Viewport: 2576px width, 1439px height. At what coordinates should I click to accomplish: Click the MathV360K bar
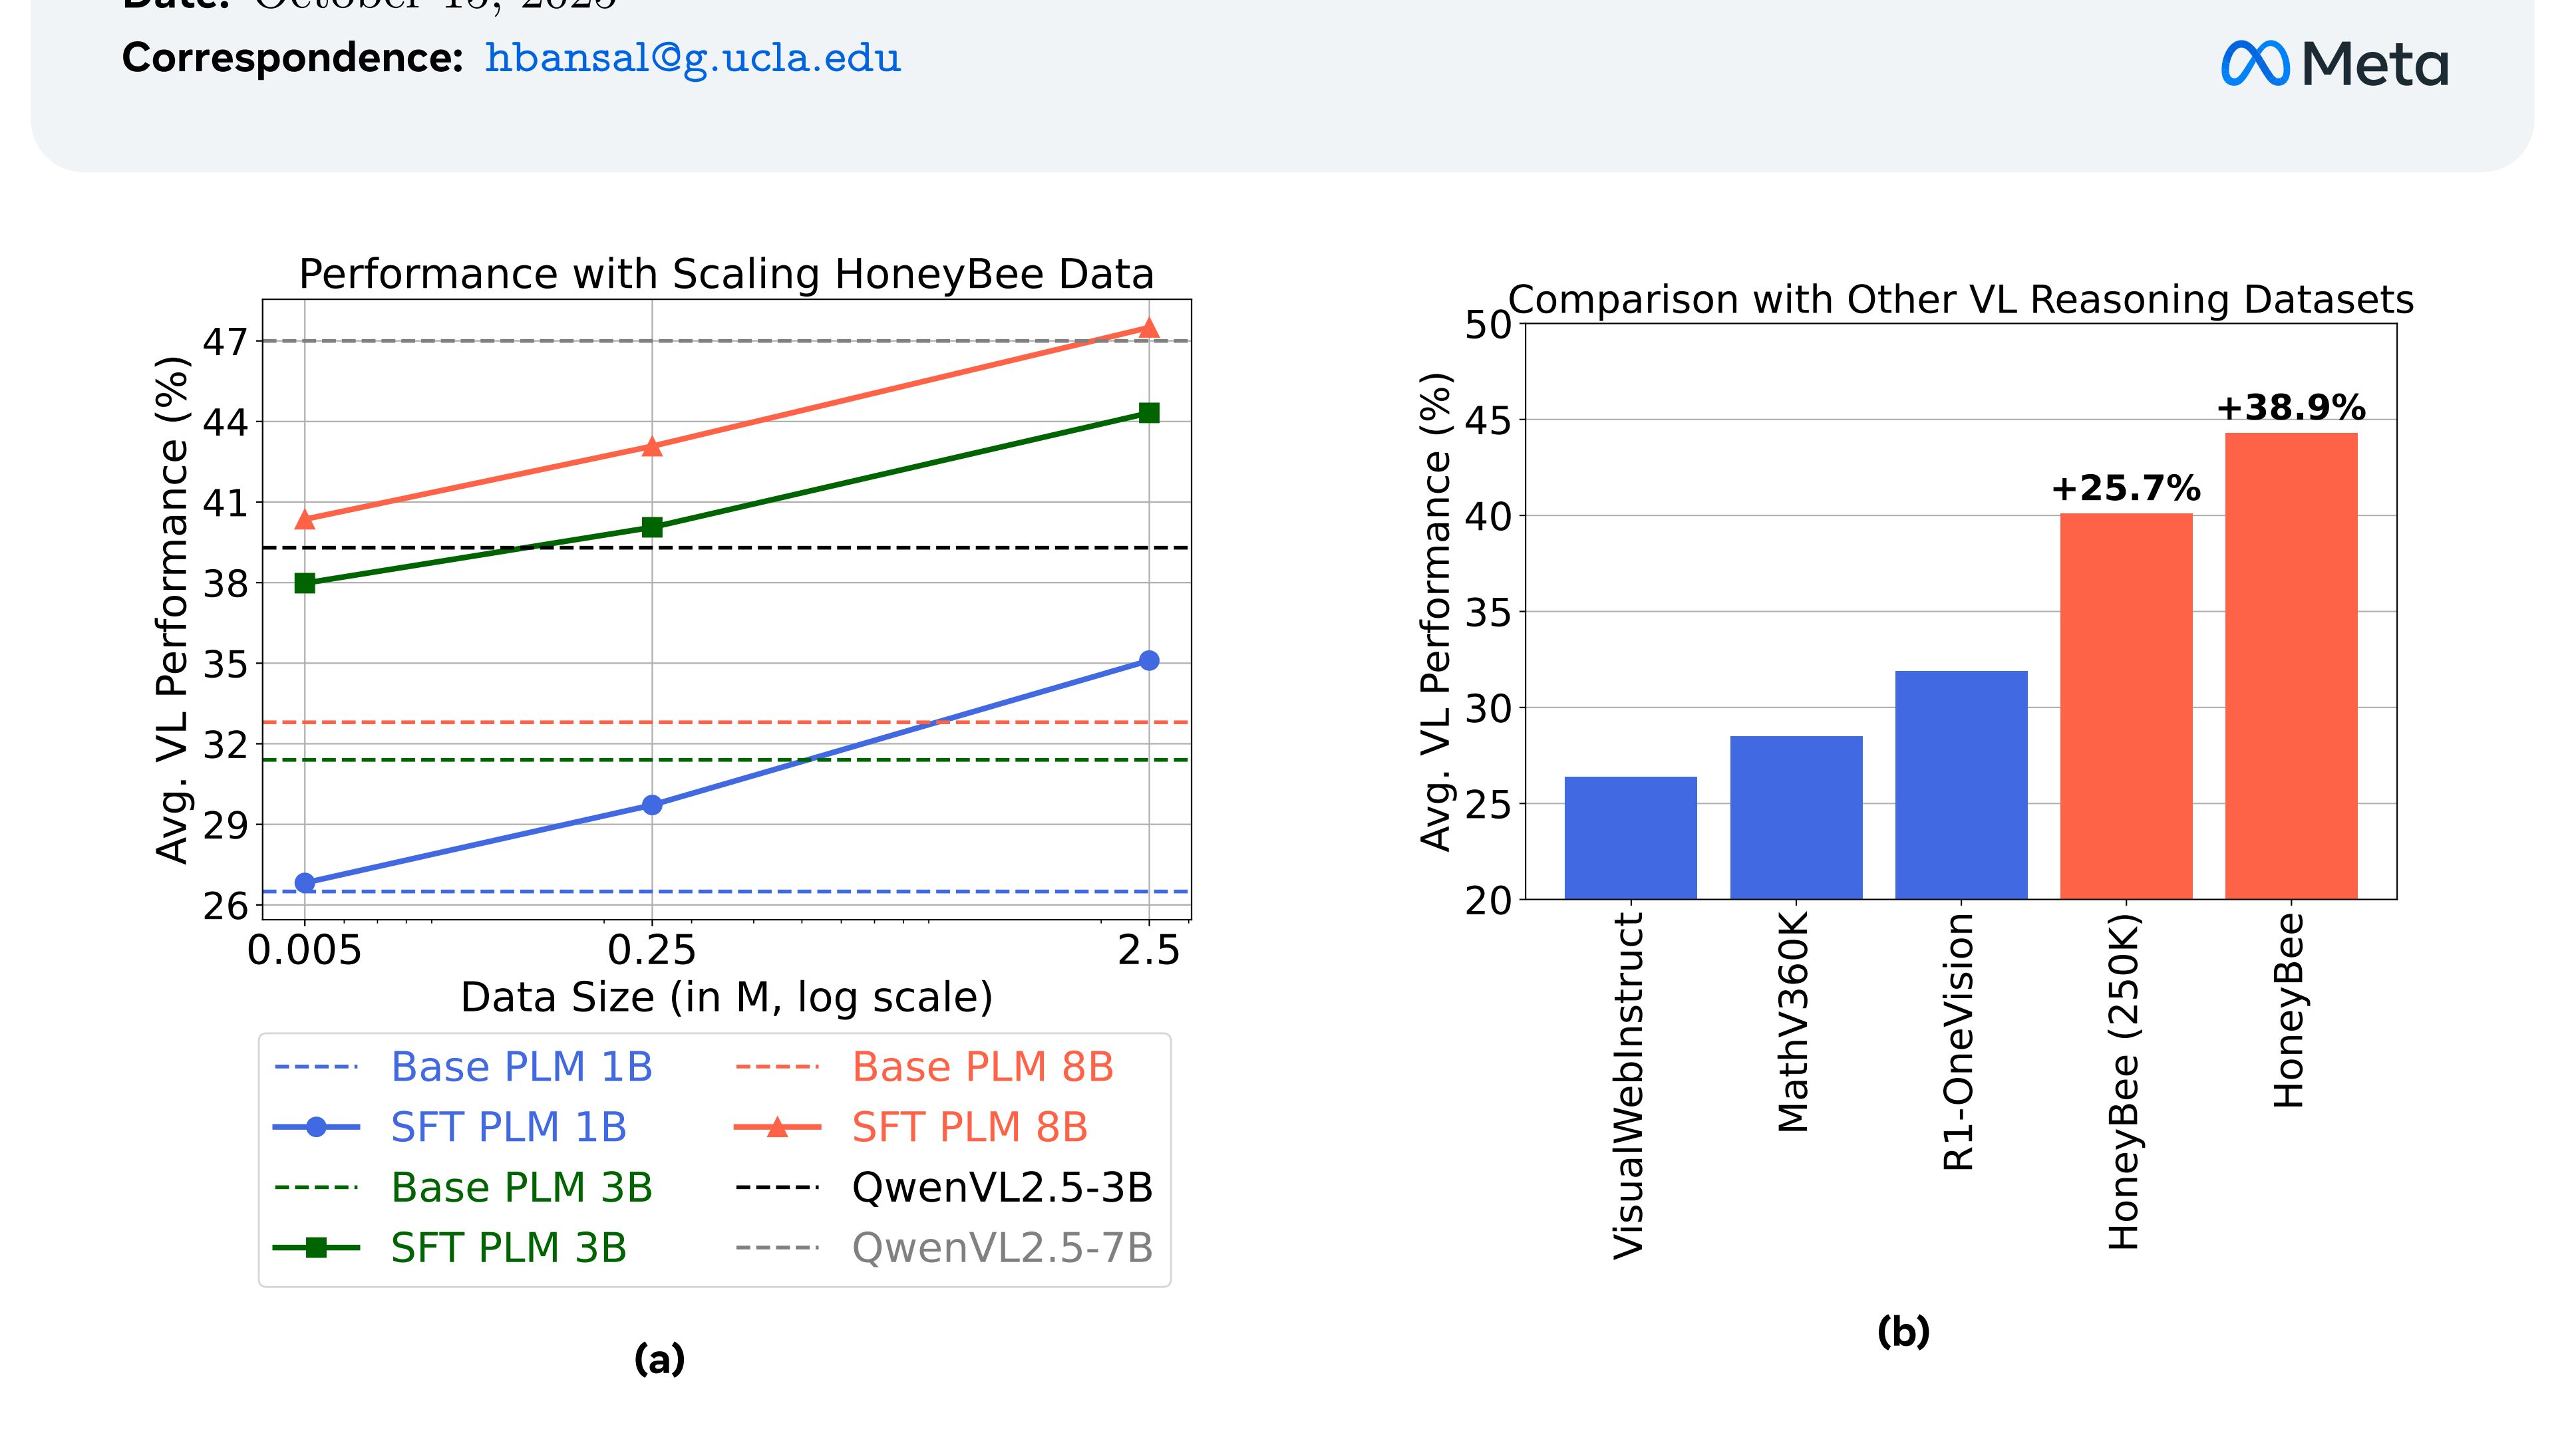1796,817
